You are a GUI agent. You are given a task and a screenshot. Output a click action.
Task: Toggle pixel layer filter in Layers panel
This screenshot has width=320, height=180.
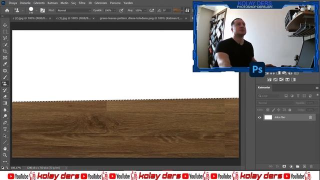(x=286, y=96)
